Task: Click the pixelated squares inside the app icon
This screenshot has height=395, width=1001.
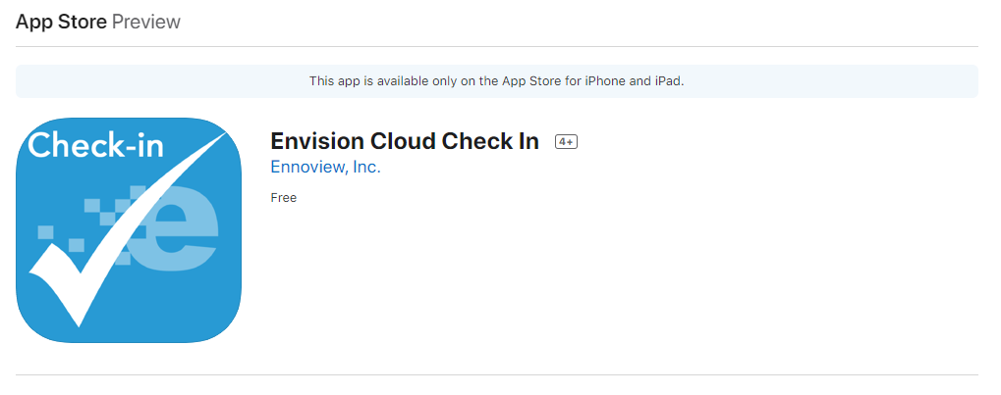Action: coord(89,224)
